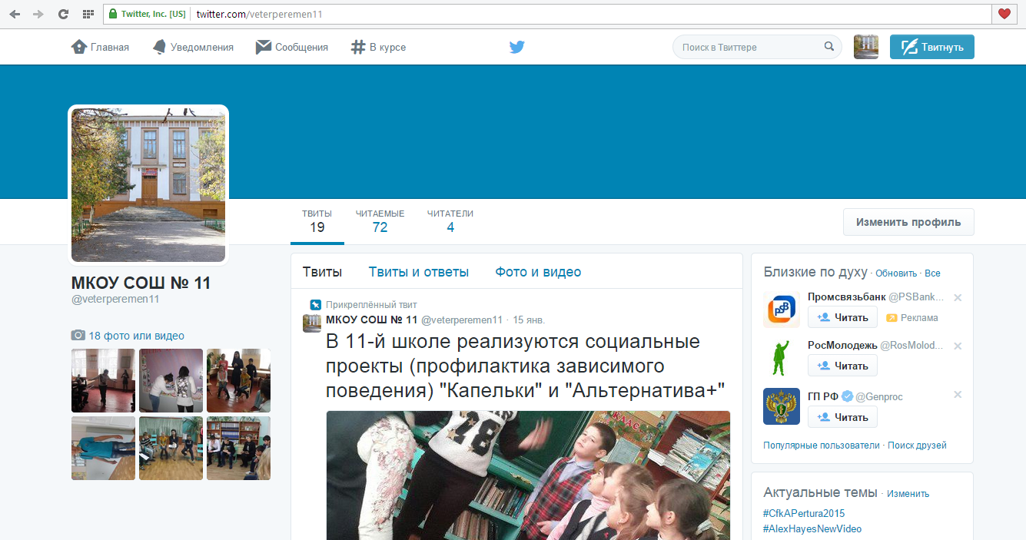1026x540 pixels.
Task: Switch to Фото и видео tab
Action: pos(538,272)
